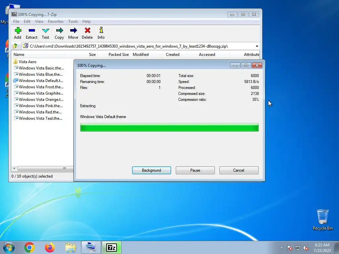This screenshot has height=254, width=339.
Task: Select the Vista Aero folder
Action: (25, 62)
